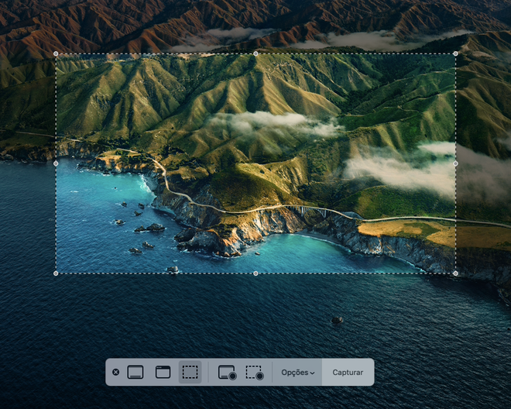Click the bottom-right selection handle
This screenshot has width=511, height=409.
pos(455,273)
